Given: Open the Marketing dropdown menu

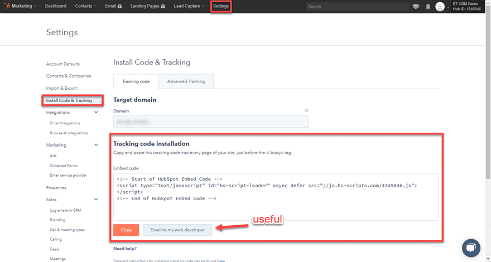Looking at the screenshot, I should [x=24, y=6].
